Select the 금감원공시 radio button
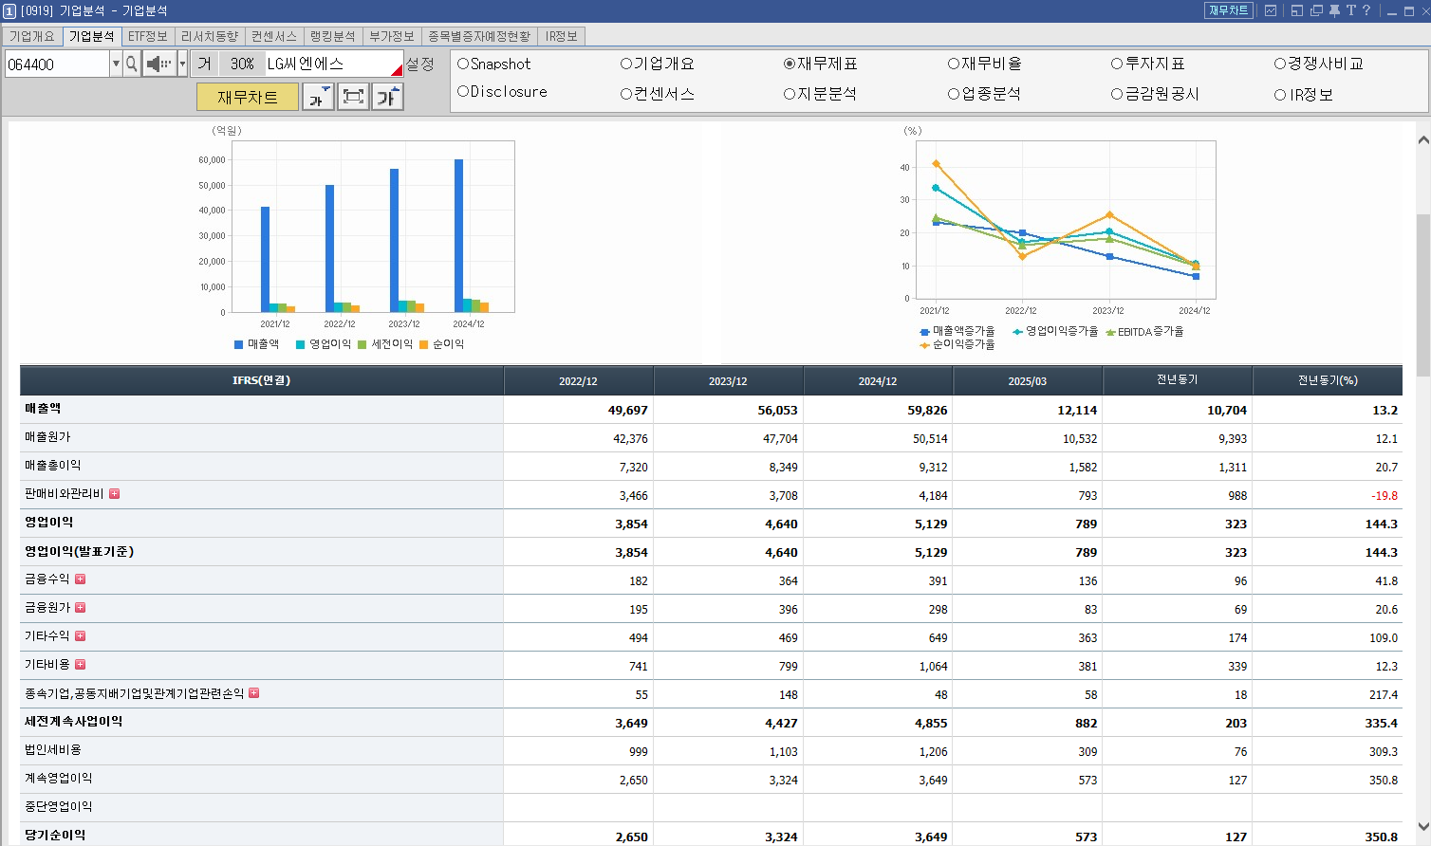The height and width of the screenshot is (846, 1431). (1117, 94)
